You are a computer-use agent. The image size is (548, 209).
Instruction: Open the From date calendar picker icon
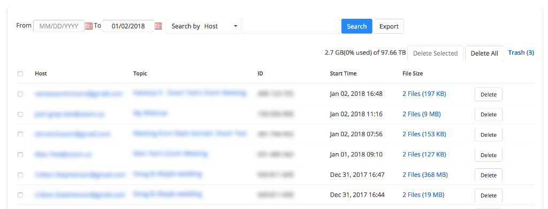click(x=89, y=26)
